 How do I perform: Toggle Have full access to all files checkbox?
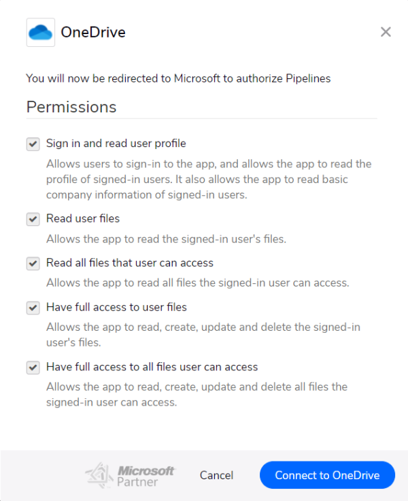pyautogui.click(x=33, y=368)
